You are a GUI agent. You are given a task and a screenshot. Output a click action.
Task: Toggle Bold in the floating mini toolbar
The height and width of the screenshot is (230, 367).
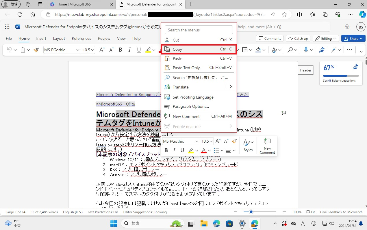(166, 150)
